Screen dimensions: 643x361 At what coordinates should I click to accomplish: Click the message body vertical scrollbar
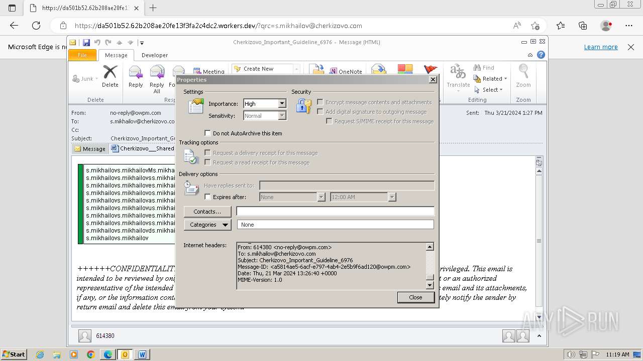tap(539, 241)
